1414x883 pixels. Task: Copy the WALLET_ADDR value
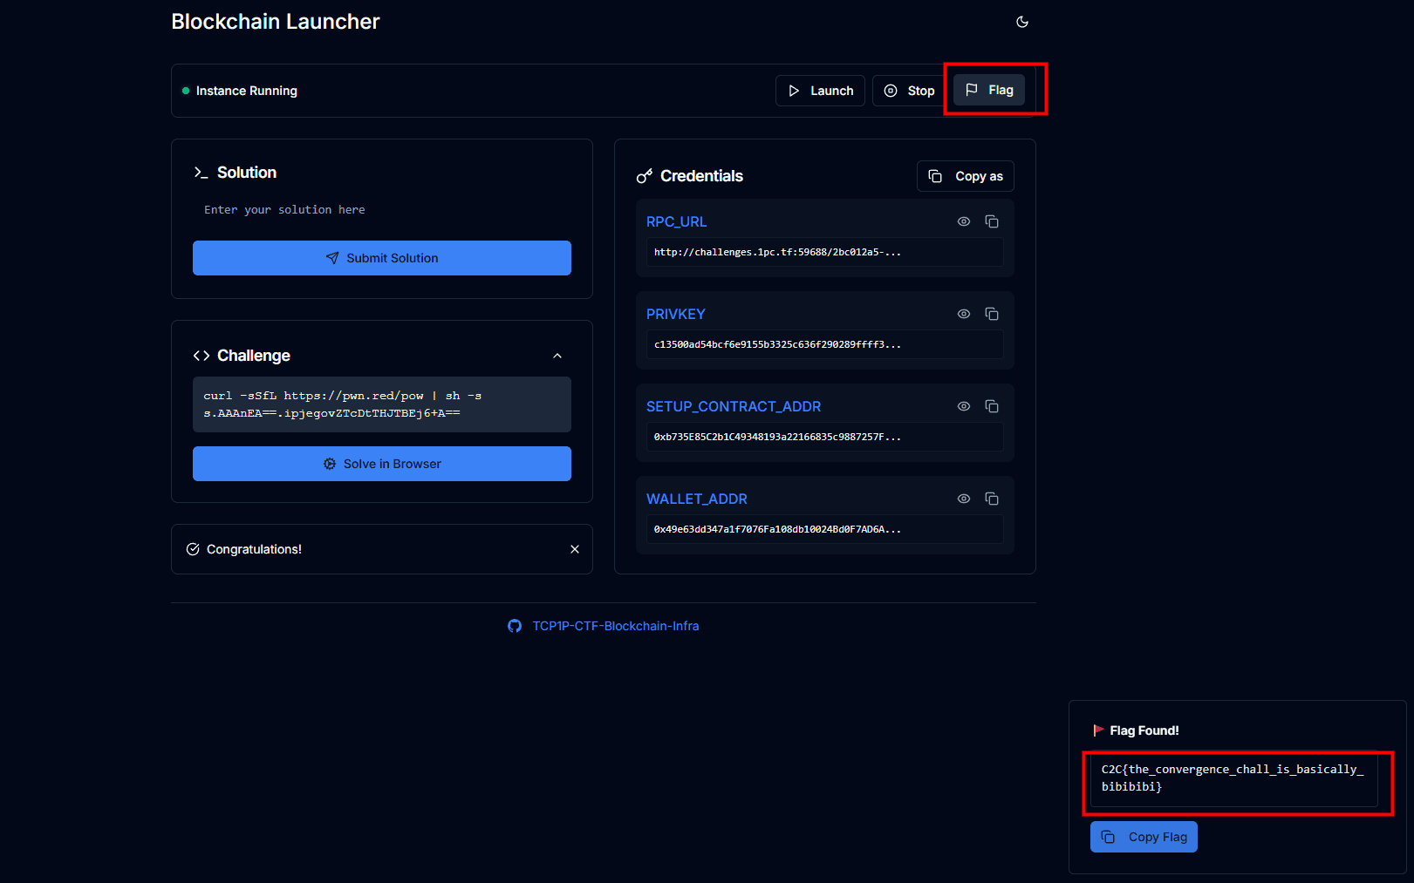[x=992, y=499]
